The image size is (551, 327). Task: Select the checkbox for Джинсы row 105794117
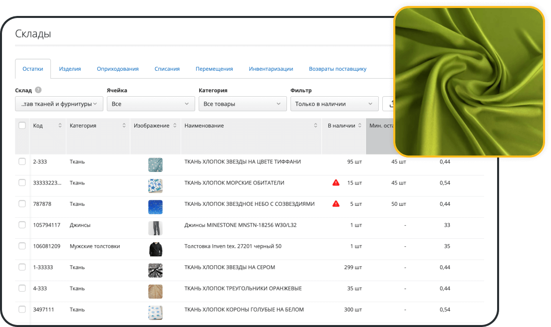point(22,225)
